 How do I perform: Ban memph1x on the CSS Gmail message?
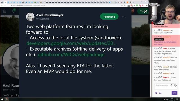[x=159, y=58]
